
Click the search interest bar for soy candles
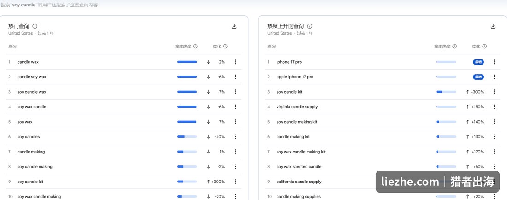[x=187, y=137]
